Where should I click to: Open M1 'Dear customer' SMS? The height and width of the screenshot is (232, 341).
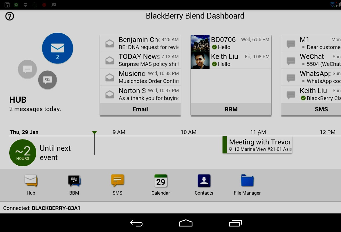pyautogui.click(x=311, y=43)
